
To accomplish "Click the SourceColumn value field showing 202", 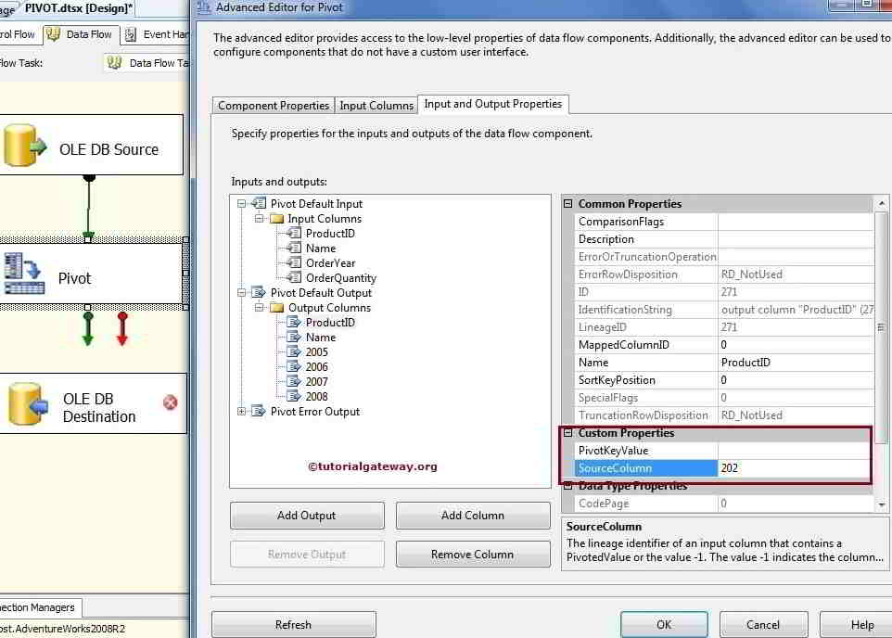I will 793,467.
